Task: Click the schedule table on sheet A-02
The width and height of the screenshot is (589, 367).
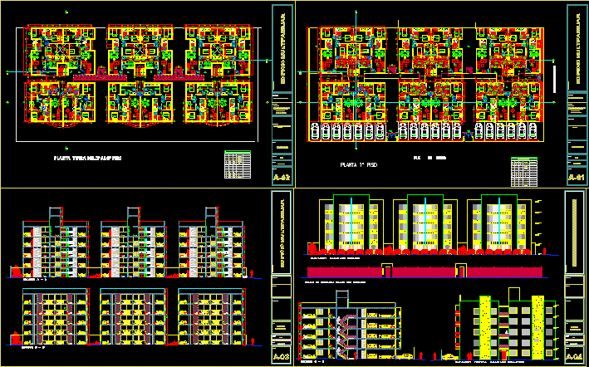Action: 238,164
